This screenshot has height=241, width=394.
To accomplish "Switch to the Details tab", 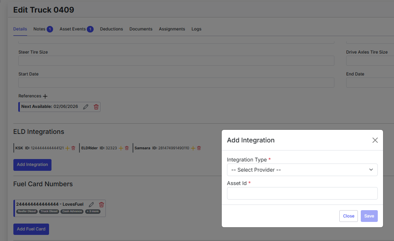I will (20, 29).
